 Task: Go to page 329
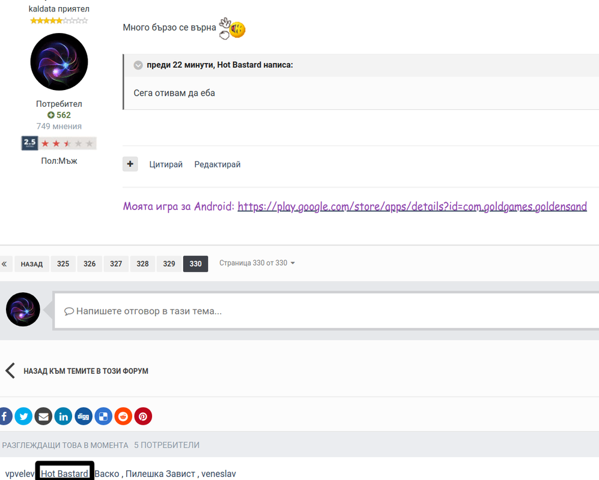click(x=169, y=263)
